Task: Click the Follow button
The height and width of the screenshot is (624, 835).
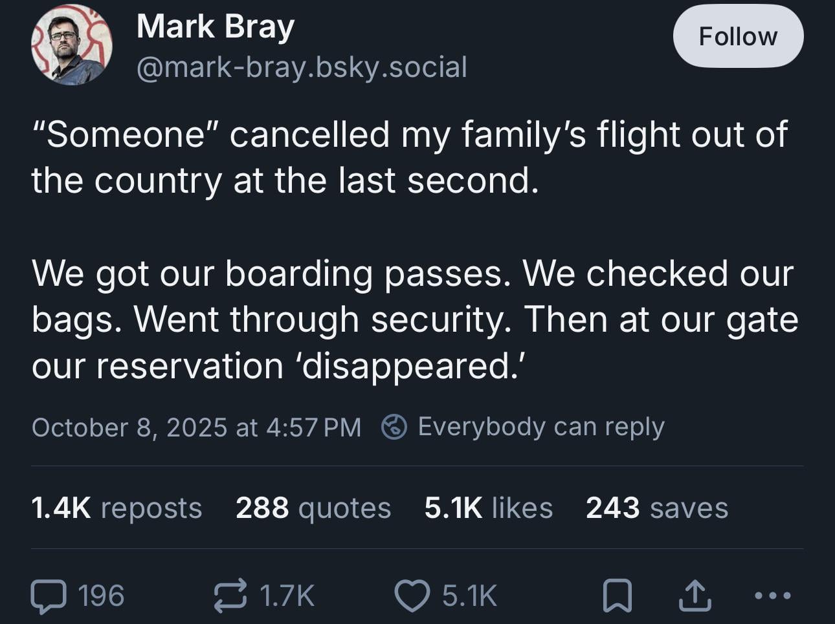Action: tap(738, 37)
